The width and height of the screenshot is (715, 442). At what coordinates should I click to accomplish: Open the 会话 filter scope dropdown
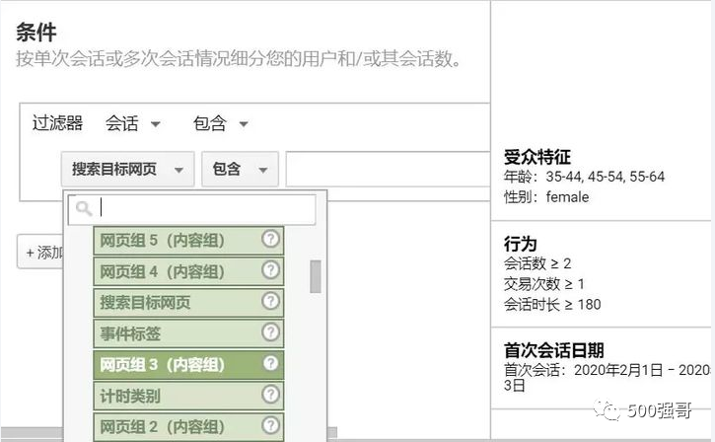(133, 123)
